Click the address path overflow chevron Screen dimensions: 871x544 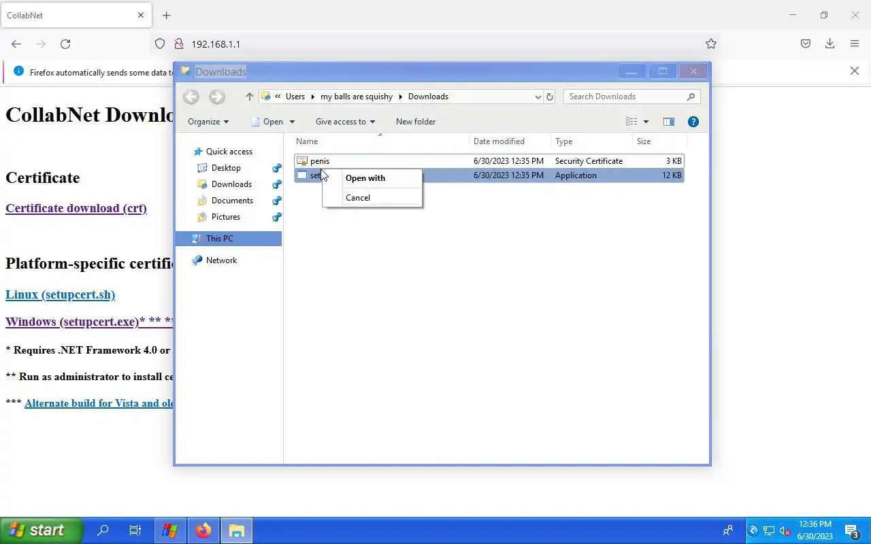coord(278,97)
